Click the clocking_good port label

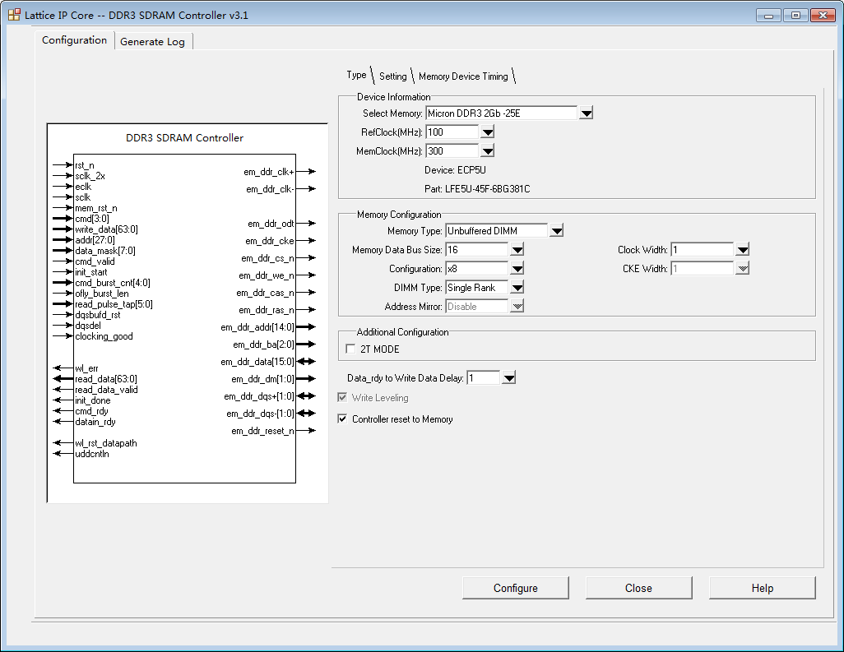104,336
